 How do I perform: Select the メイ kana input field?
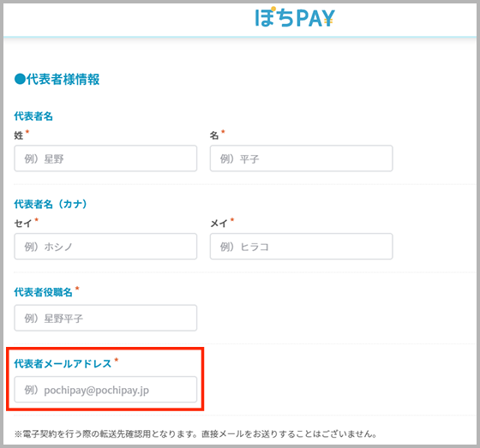click(x=301, y=247)
